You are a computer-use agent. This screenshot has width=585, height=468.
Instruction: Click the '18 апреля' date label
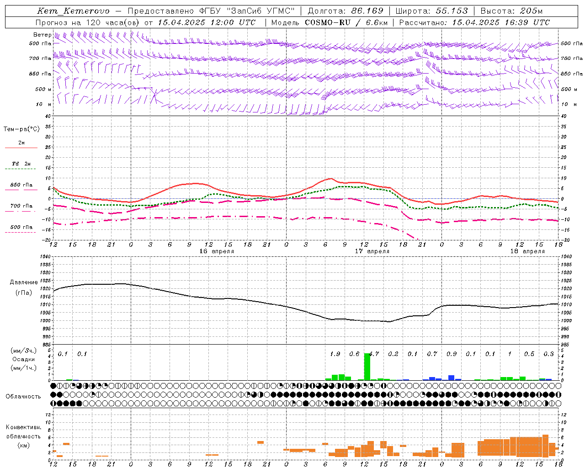527,251
